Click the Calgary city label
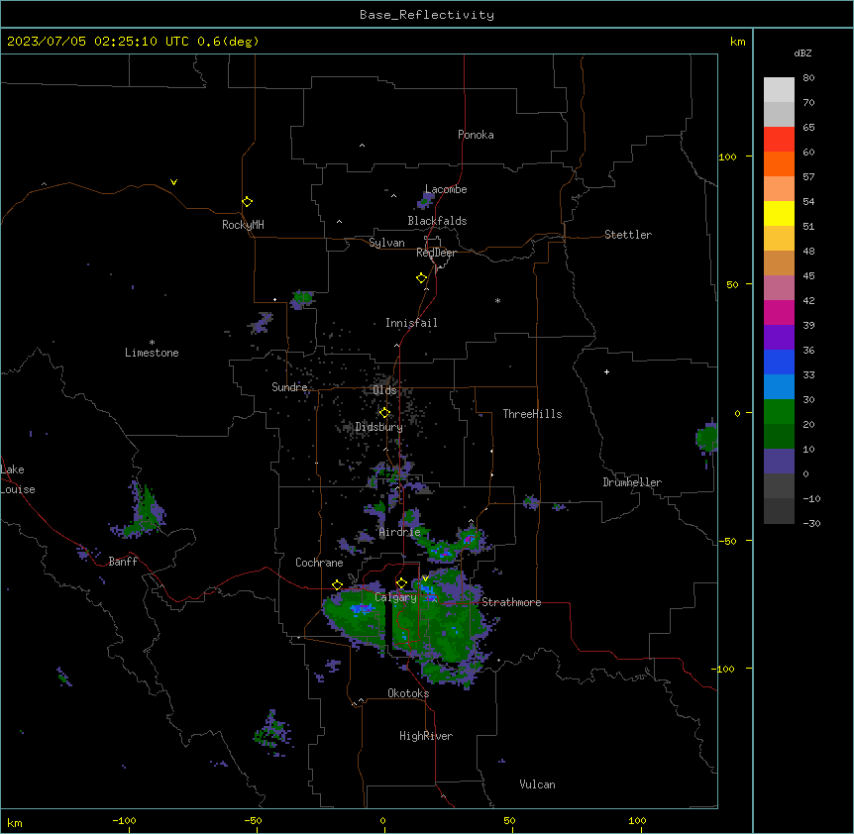This screenshot has width=854, height=834. [x=396, y=597]
